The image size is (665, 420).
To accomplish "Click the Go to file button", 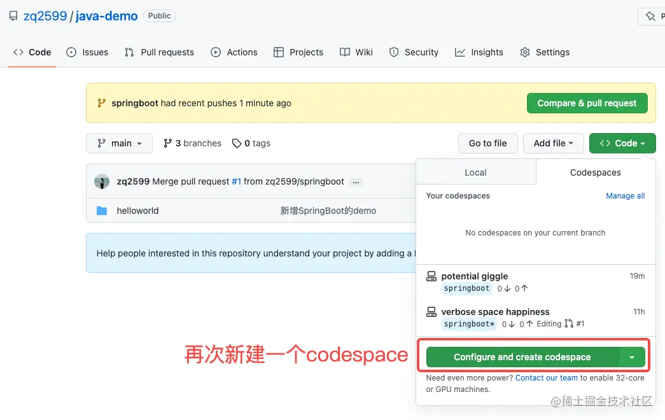I will point(487,143).
